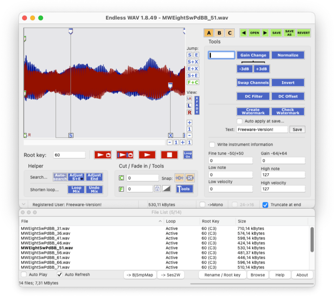Screen dimensions: 334x296
Task: Click green C cut marker icon
Action: (x=121, y=178)
